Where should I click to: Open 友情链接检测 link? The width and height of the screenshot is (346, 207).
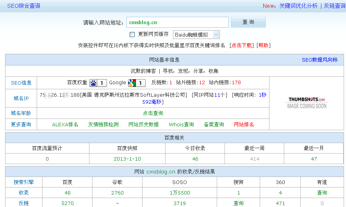click(x=103, y=125)
